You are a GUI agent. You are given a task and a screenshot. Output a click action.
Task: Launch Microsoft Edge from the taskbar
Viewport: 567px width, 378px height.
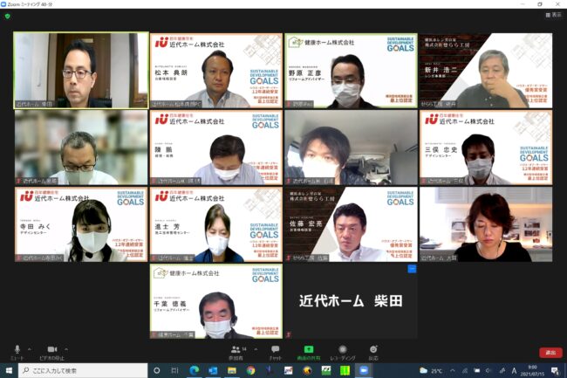click(x=195, y=370)
